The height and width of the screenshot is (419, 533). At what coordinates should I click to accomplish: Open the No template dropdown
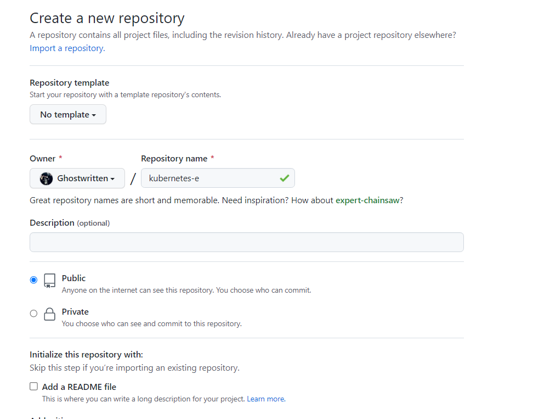coord(68,114)
